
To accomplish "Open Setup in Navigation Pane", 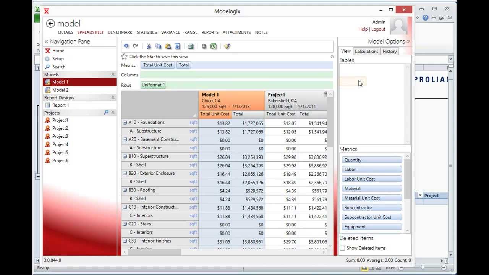I will 58,59.
